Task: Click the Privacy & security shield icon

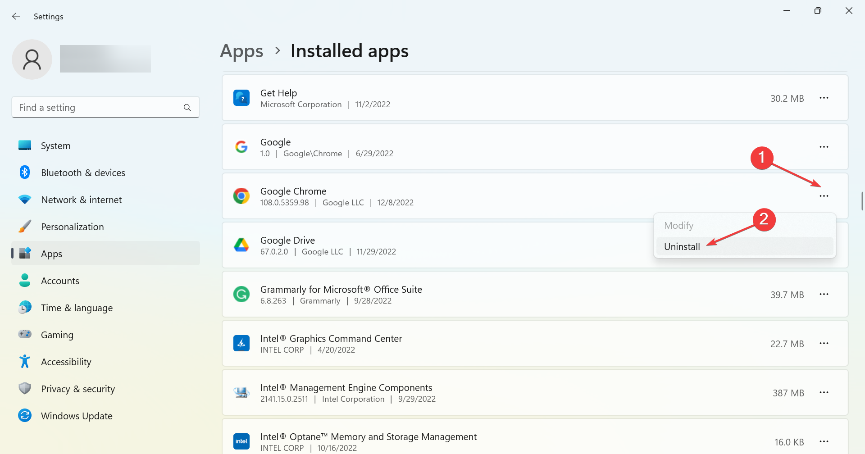Action: (25, 388)
